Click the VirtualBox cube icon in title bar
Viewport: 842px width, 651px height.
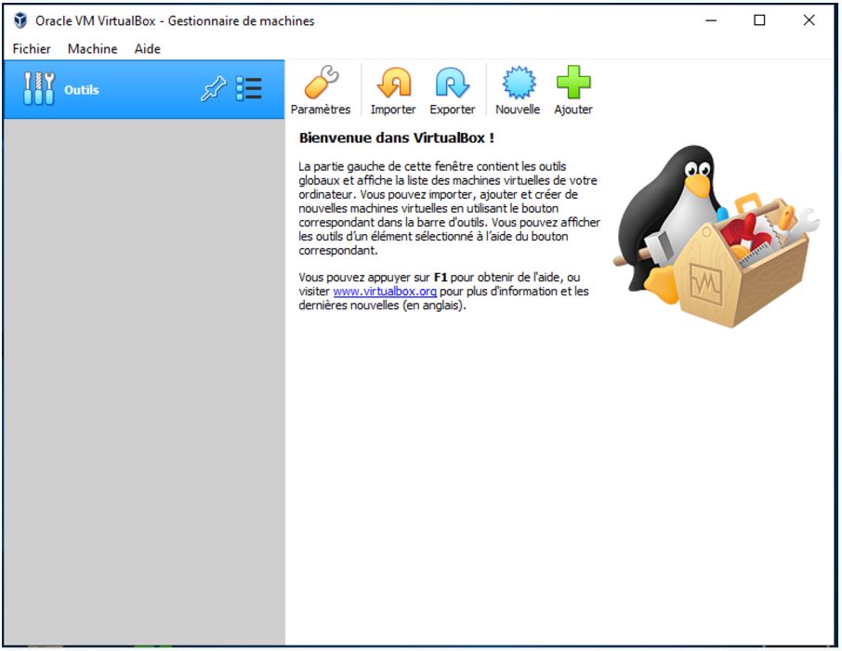[x=20, y=20]
